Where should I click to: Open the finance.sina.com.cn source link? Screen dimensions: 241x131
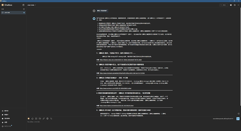pyautogui.click(x=120, y=60)
